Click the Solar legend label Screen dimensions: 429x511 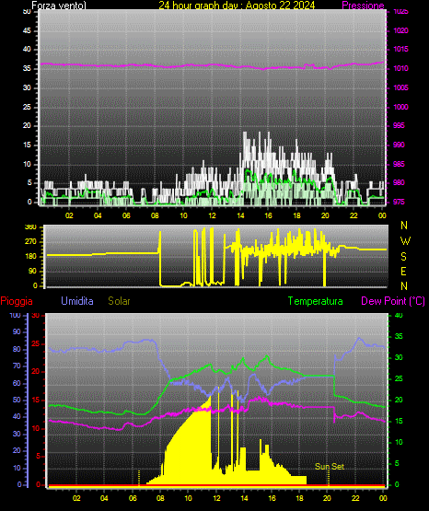[x=119, y=301]
